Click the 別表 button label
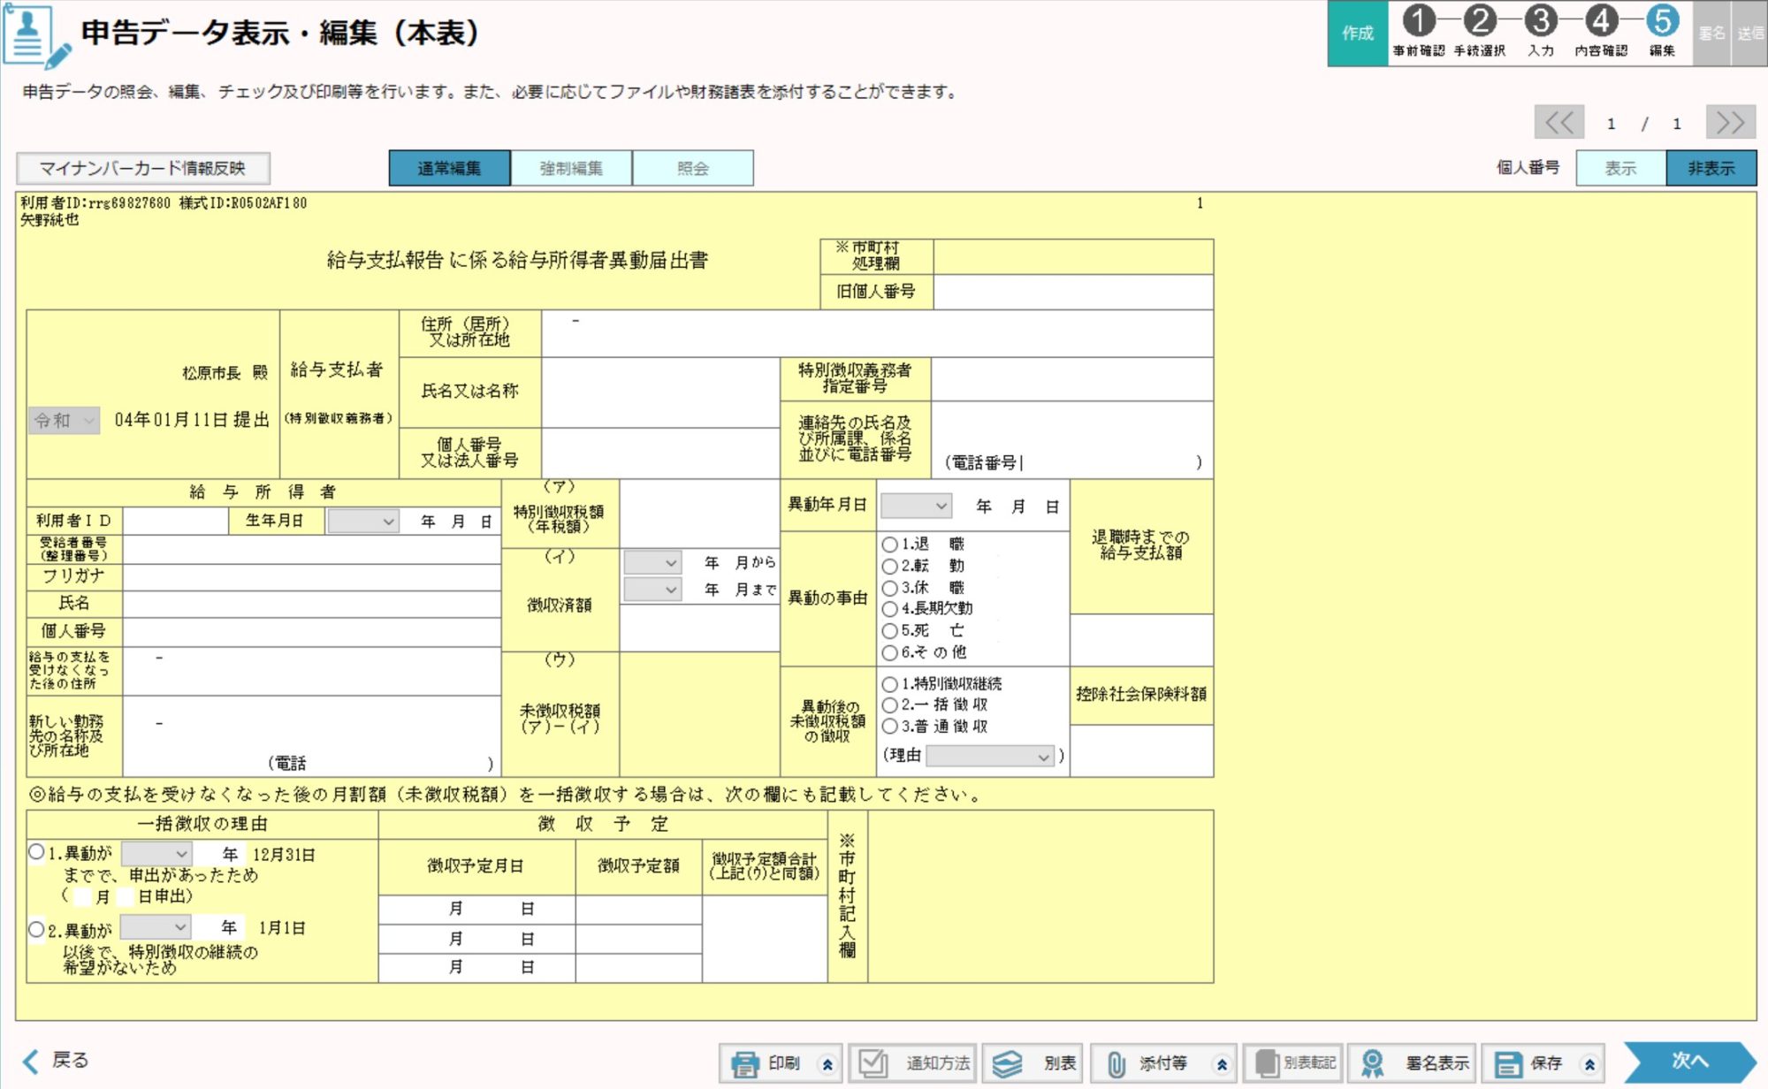Viewport: 1768px width, 1089px height. (x=1060, y=1063)
